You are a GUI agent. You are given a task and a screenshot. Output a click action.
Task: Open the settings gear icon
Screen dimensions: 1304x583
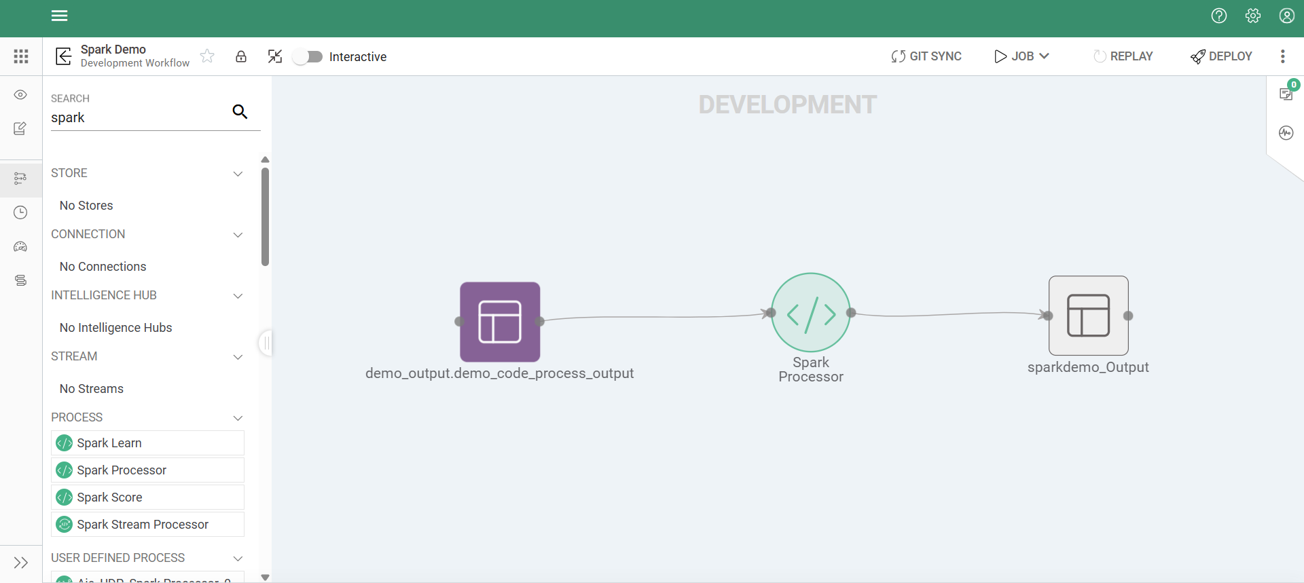[x=1252, y=16]
